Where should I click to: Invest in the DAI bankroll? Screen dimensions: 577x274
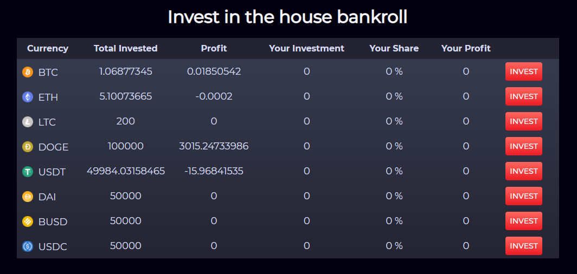[x=524, y=196]
